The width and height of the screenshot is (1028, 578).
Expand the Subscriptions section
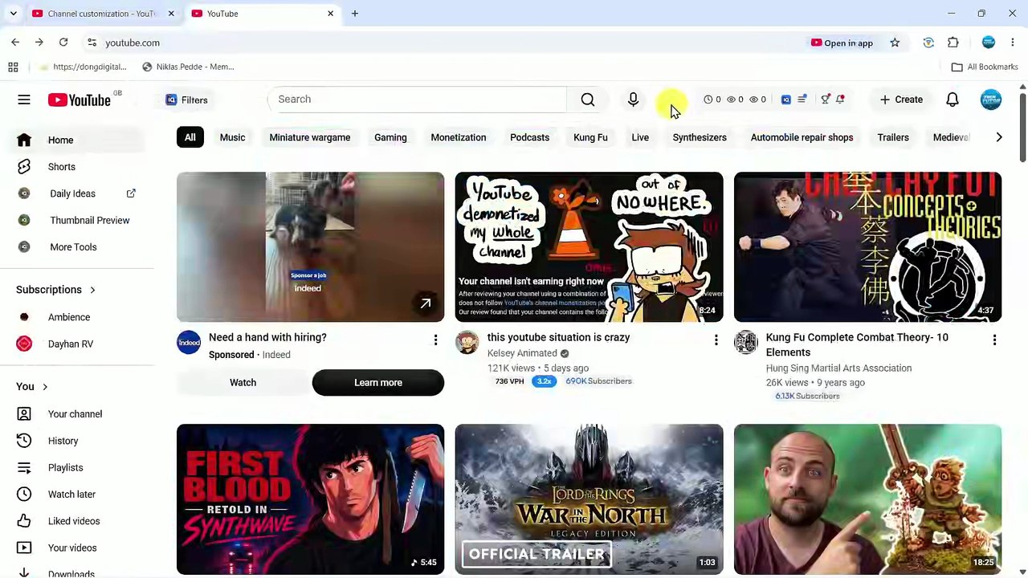pos(56,290)
